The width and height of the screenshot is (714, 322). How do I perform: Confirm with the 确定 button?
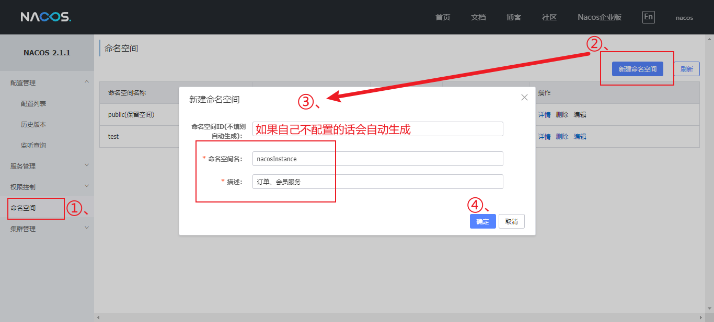click(x=482, y=221)
